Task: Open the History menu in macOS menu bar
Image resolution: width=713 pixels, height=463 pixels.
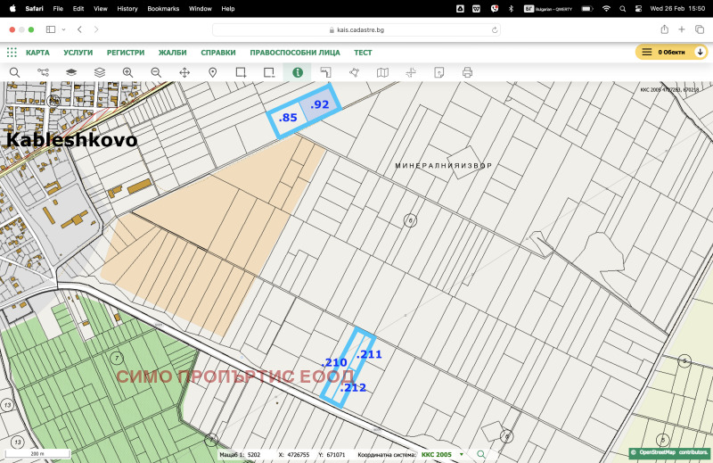Action: tap(127, 8)
